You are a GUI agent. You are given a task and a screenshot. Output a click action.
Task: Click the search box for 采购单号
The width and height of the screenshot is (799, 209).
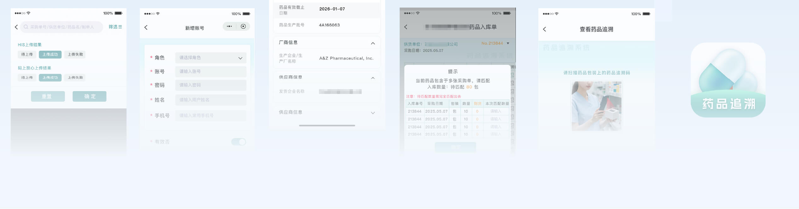pyautogui.click(x=62, y=27)
